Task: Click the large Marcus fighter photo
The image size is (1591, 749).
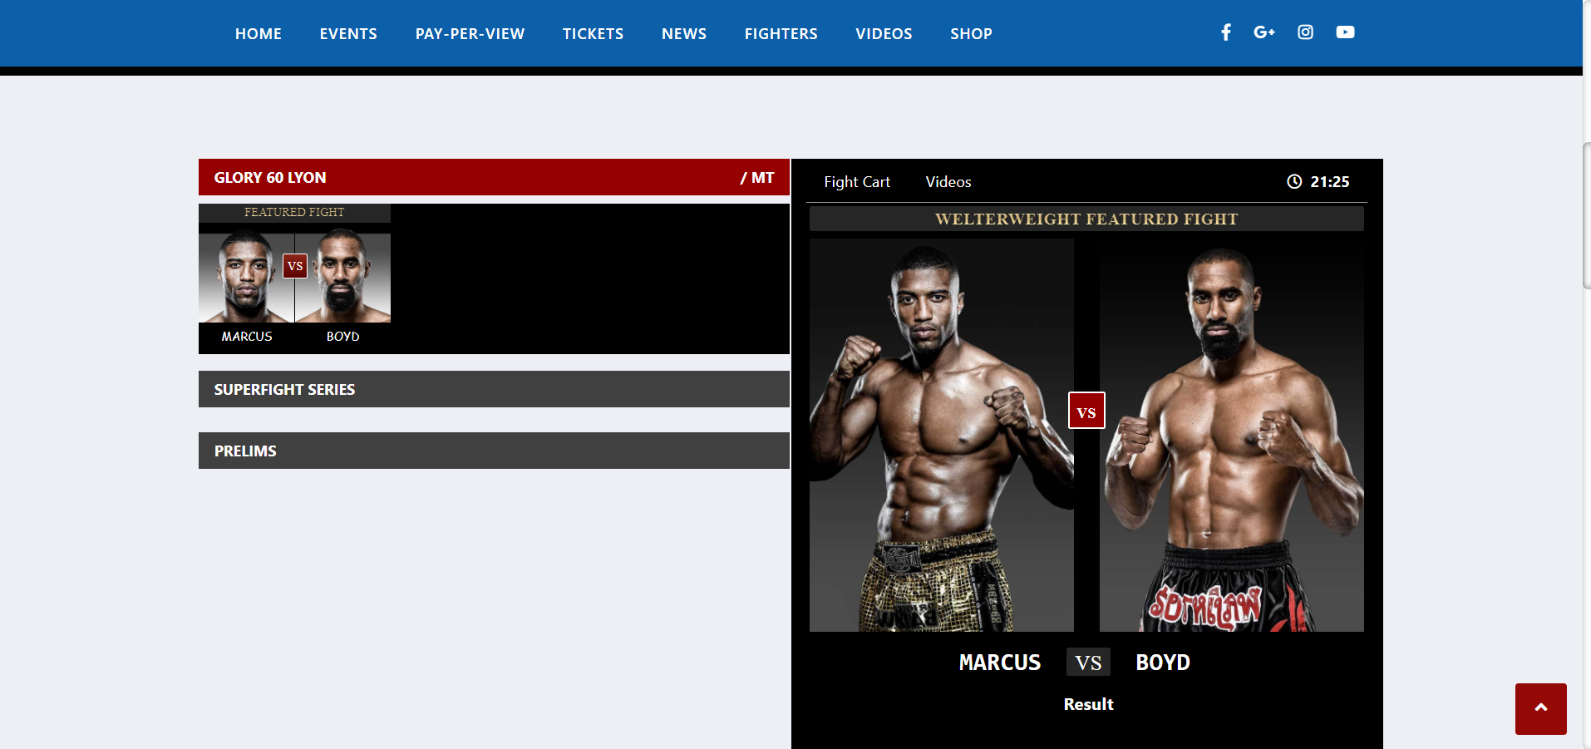Action: pos(942,436)
